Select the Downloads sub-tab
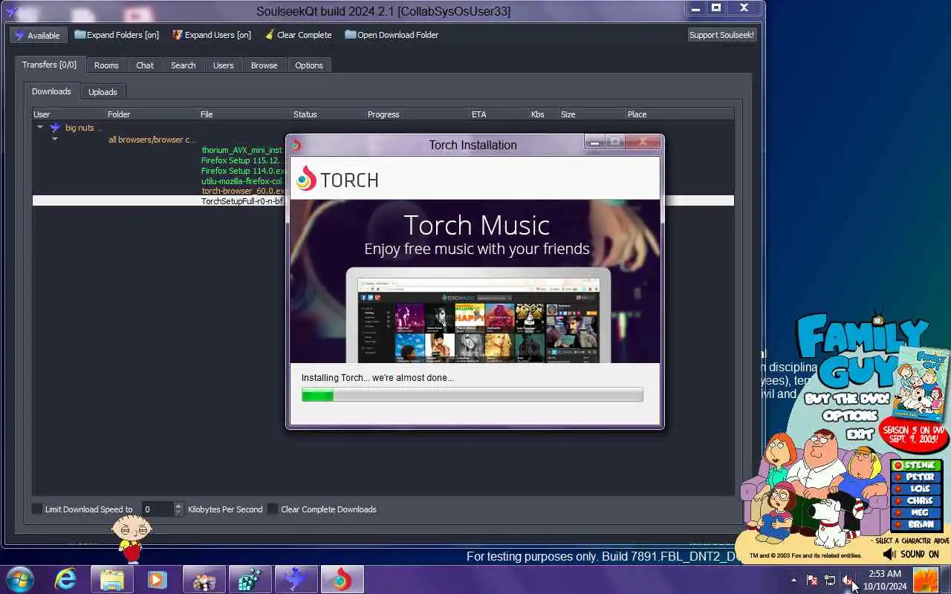 click(x=51, y=91)
